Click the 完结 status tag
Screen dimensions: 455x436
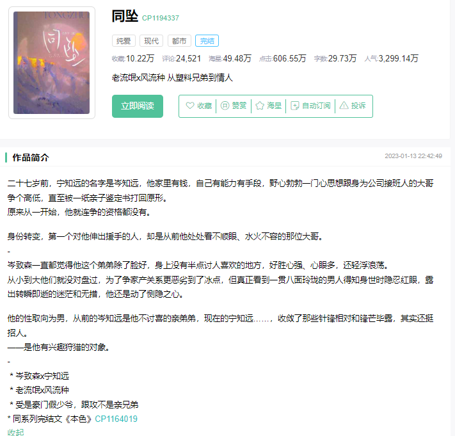[207, 41]
